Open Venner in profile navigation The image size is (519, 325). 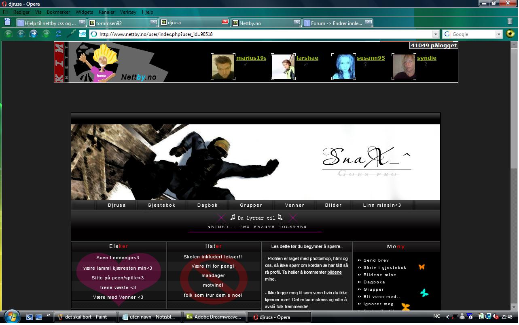(294, 205)
